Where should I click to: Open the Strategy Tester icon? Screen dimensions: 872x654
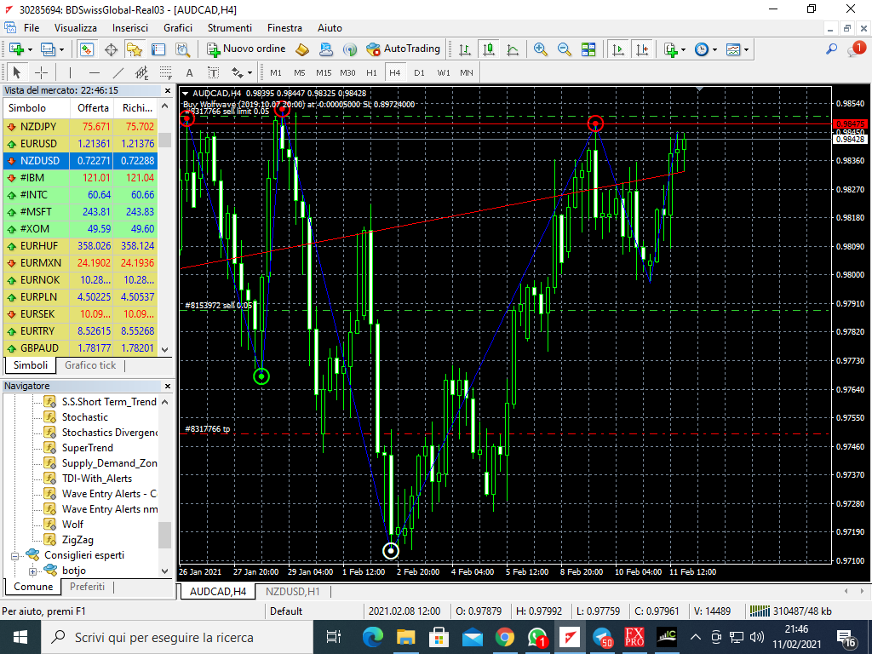pos(183,49)
